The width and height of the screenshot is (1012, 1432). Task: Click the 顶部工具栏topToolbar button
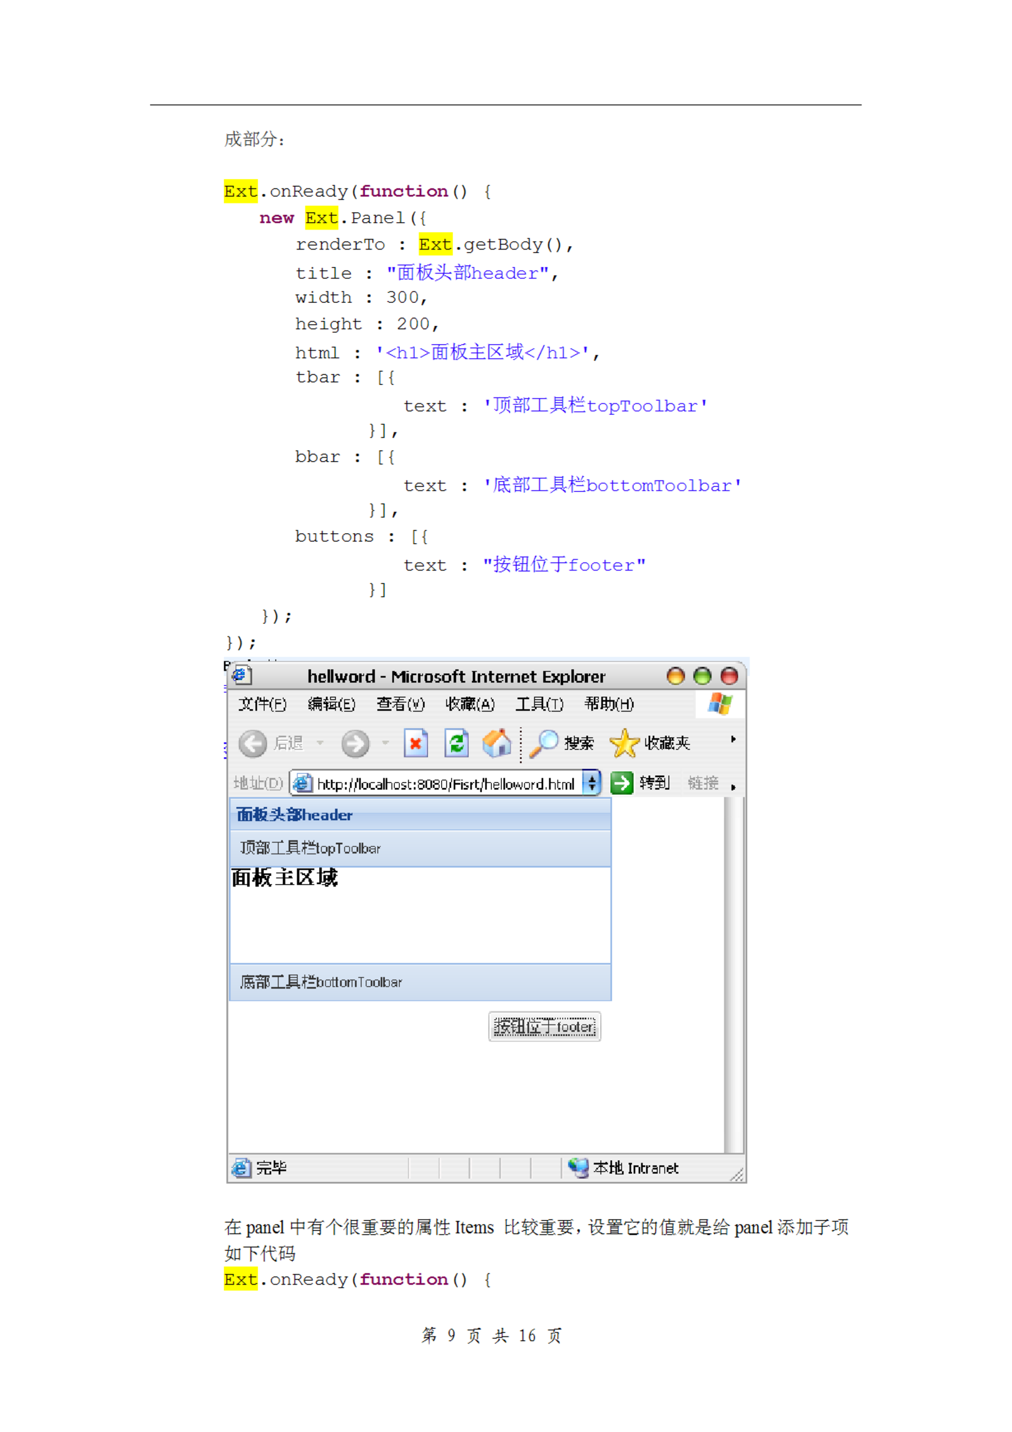point(310,849)
